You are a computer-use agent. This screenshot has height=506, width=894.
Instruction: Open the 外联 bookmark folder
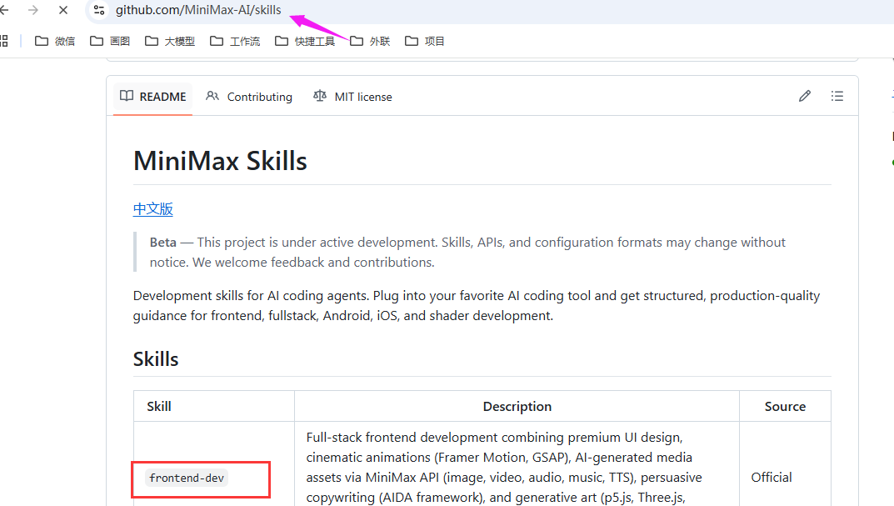click(370, 41)
